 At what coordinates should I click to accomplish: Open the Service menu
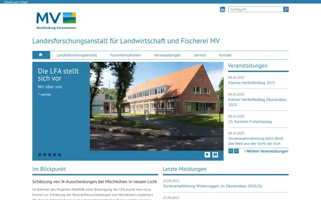200,55
